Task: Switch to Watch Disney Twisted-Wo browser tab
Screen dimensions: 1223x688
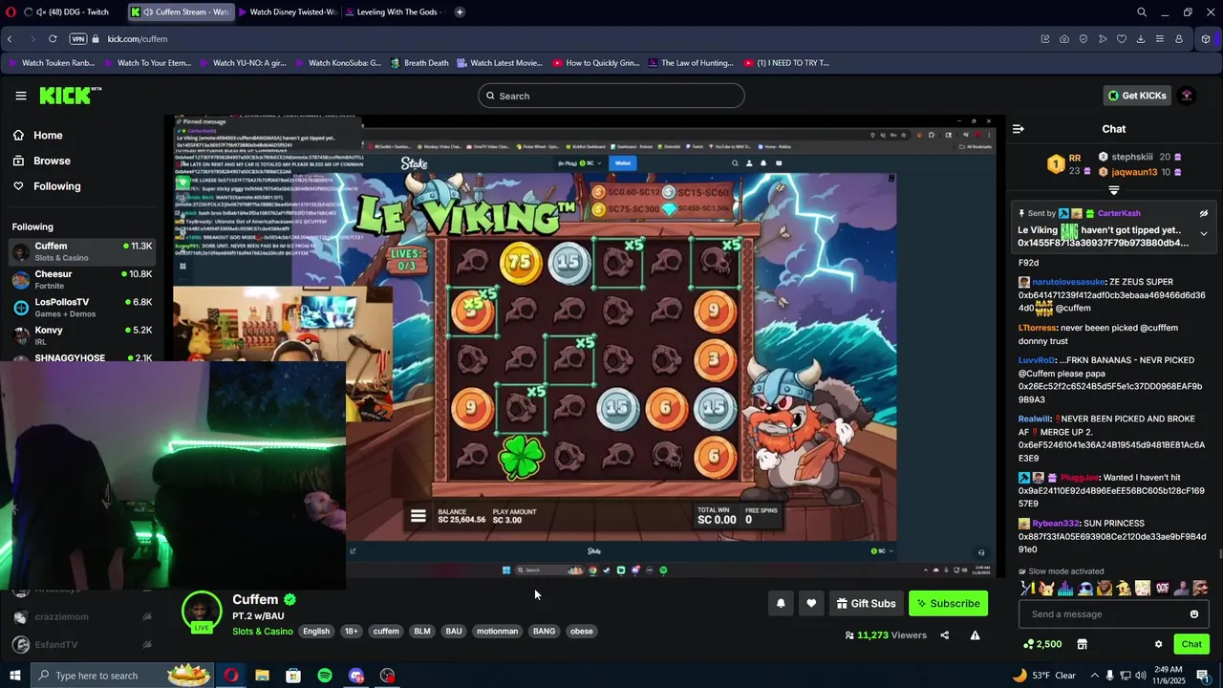Action: point(287,12)
